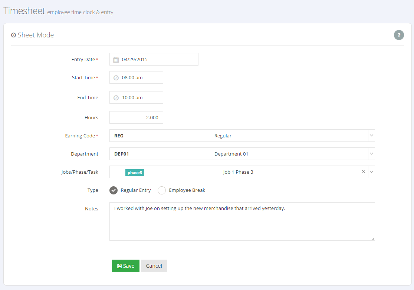The width and height of the screenshot is (414, 290).
Task: Open the Department dropdown arrow
Action: [x=371, y=154]
